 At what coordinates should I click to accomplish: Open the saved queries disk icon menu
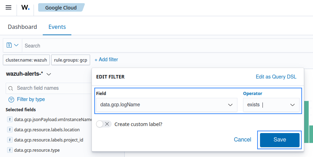pyautogui.click(x=12, y=45)
